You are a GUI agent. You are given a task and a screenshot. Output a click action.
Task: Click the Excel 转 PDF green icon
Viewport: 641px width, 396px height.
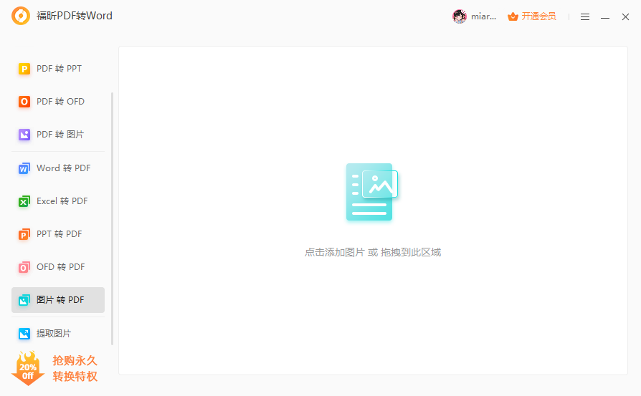coord(24,201)
